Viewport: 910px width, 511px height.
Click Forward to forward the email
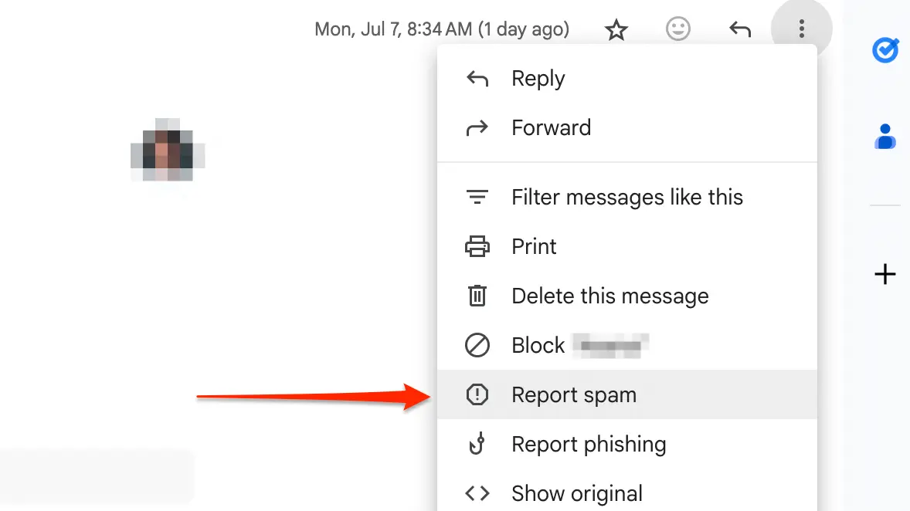pos(551,127)
